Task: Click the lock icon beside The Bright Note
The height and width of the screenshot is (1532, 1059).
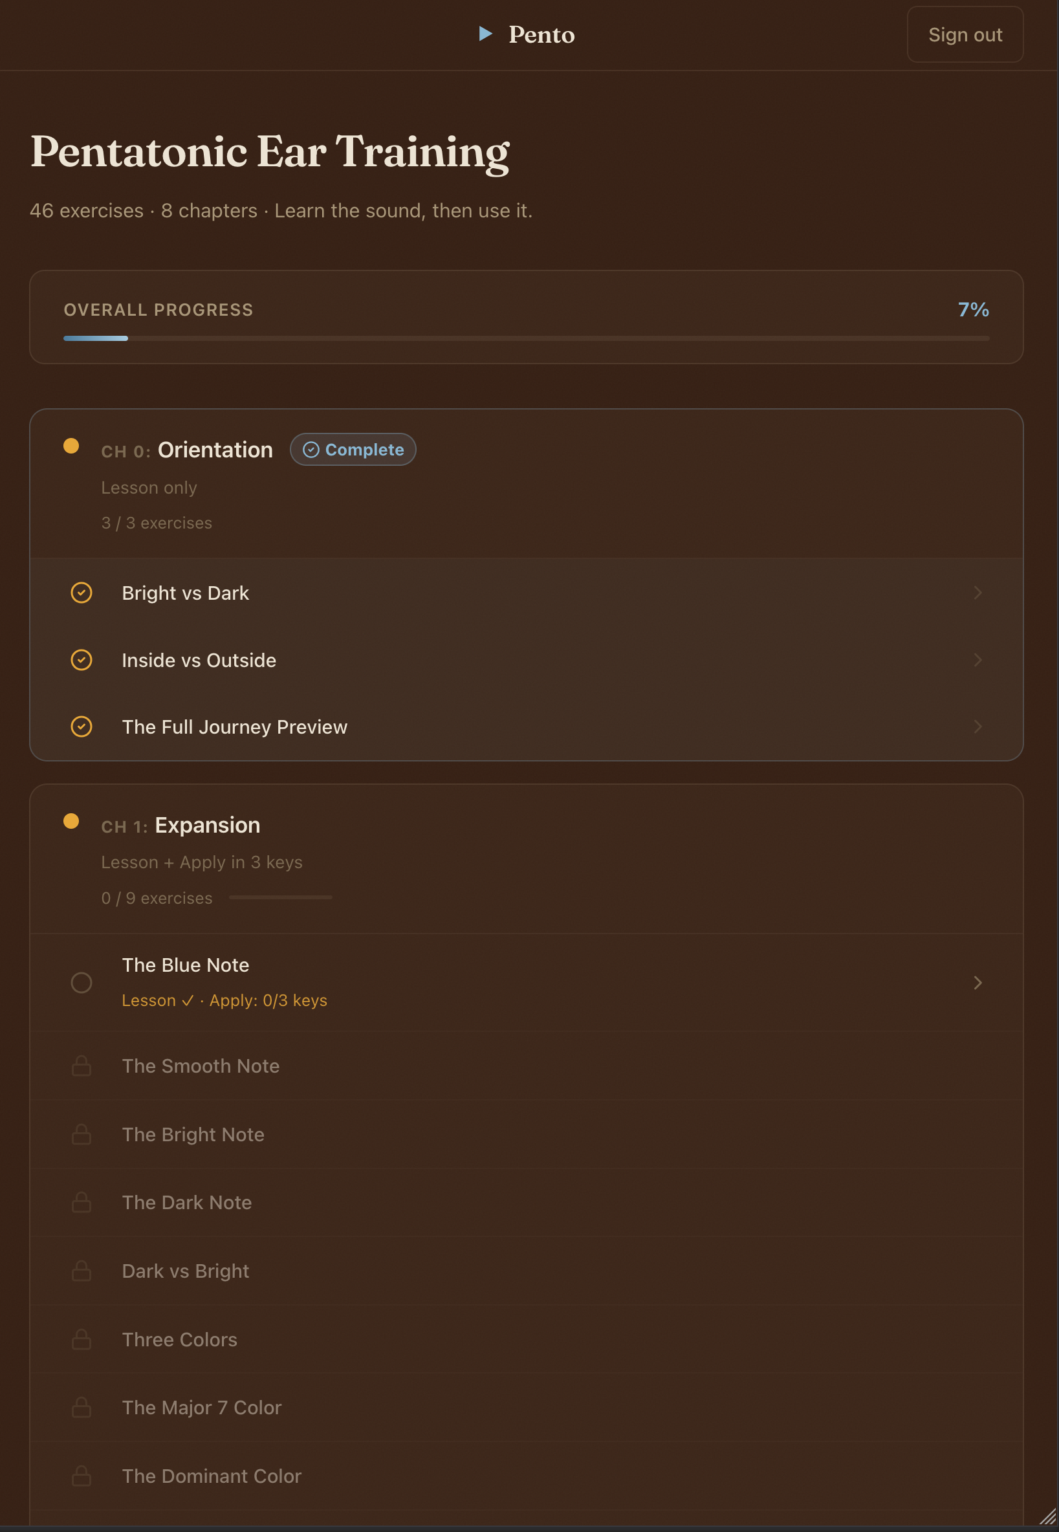Action: tap(82, 1135)
